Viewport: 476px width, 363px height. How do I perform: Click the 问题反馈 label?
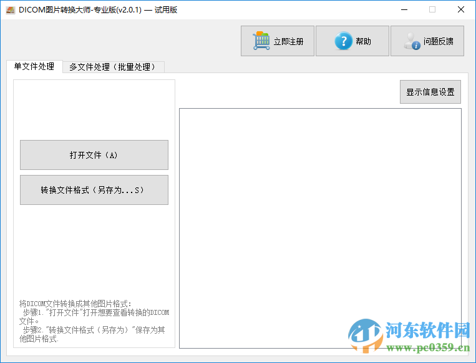[x=439, y=41]
